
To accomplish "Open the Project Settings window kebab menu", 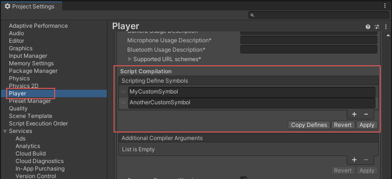I will [x=385, y=6].
